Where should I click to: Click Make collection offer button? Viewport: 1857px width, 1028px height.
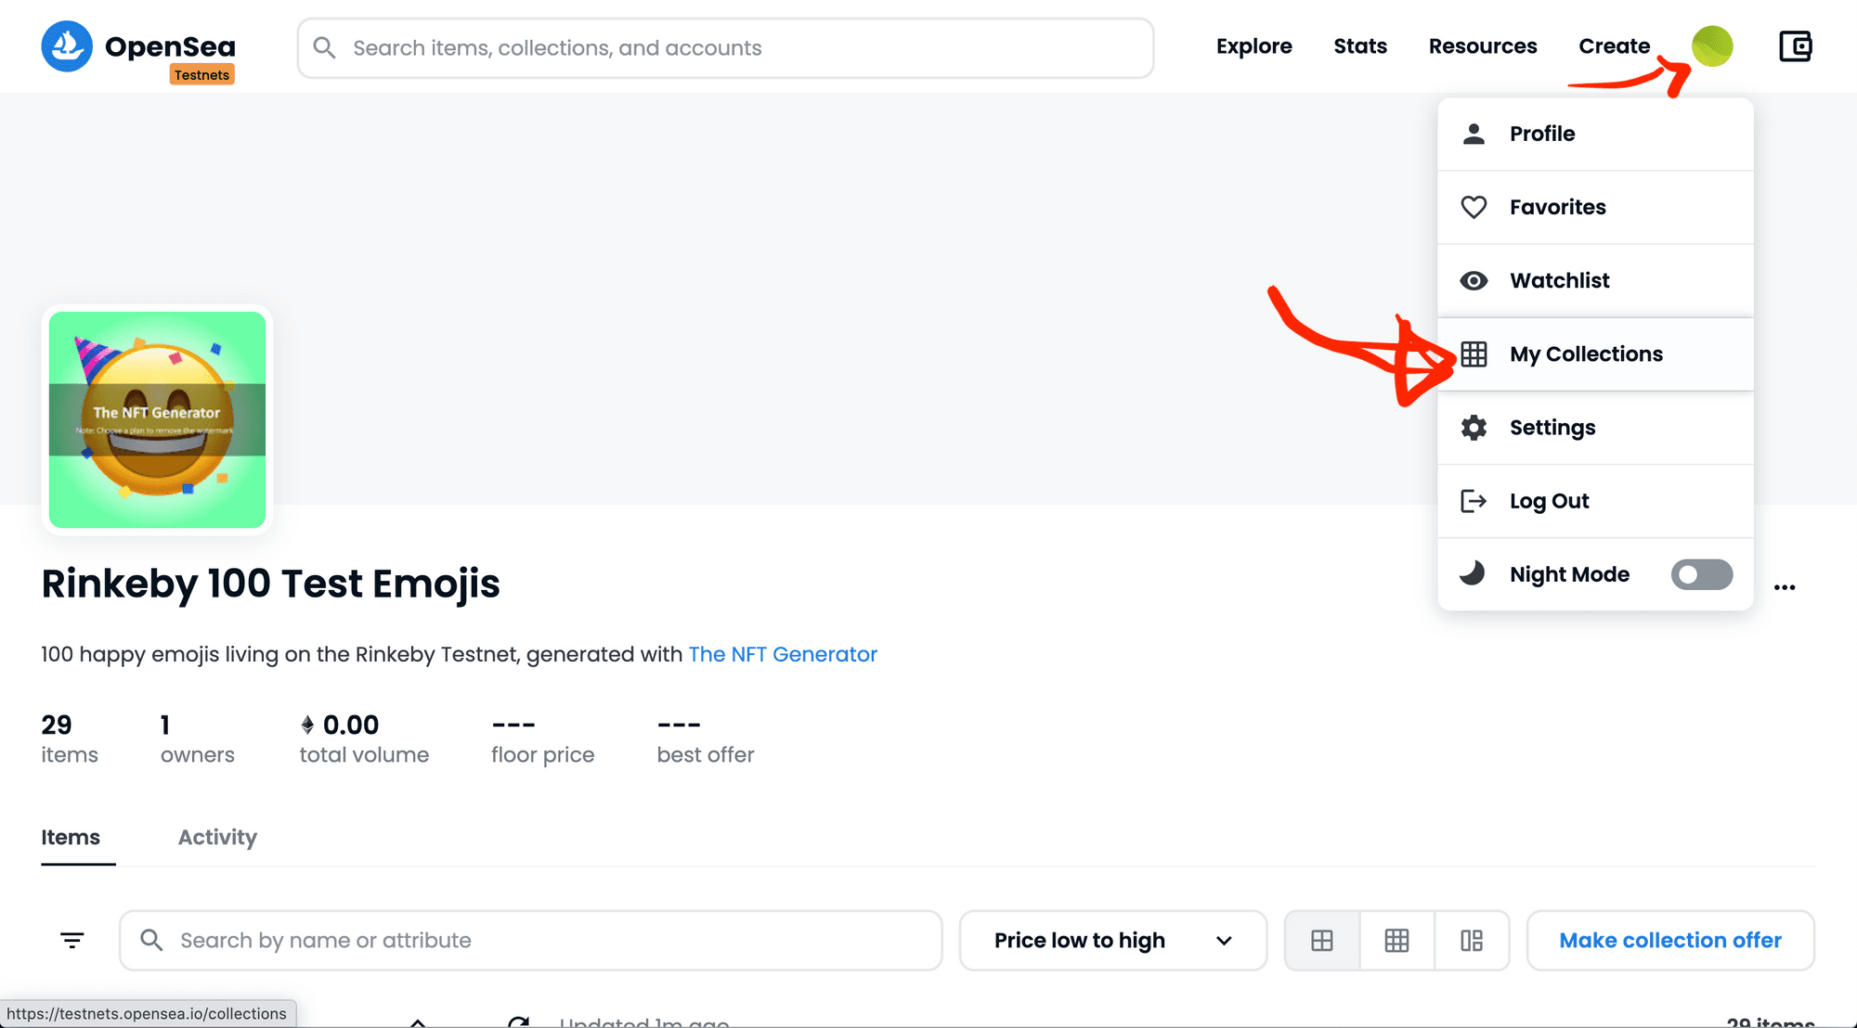1669,939
